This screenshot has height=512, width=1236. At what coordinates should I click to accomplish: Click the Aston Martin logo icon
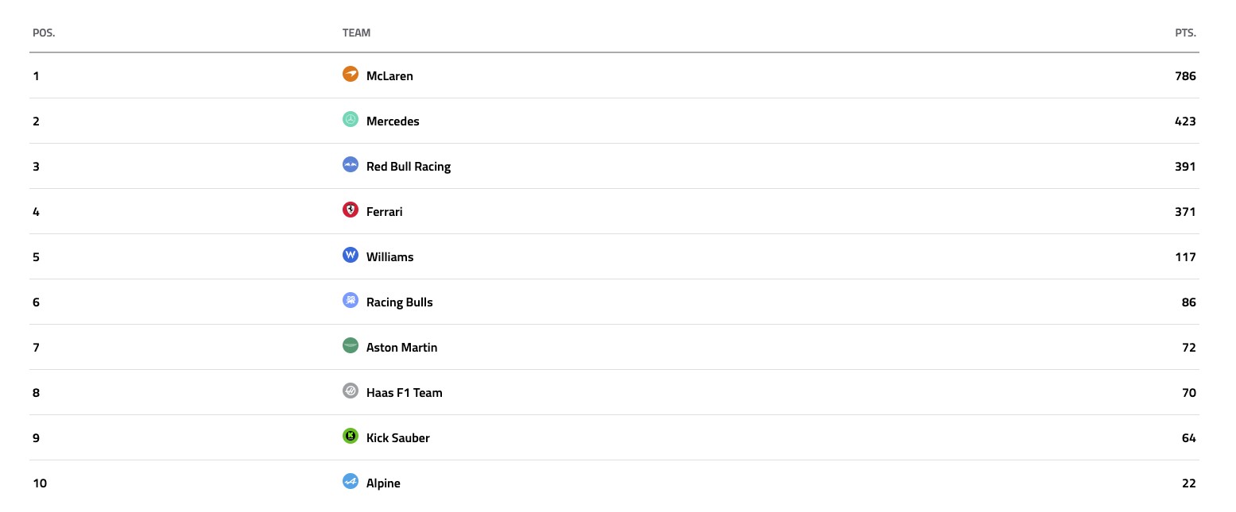point(351,345)
